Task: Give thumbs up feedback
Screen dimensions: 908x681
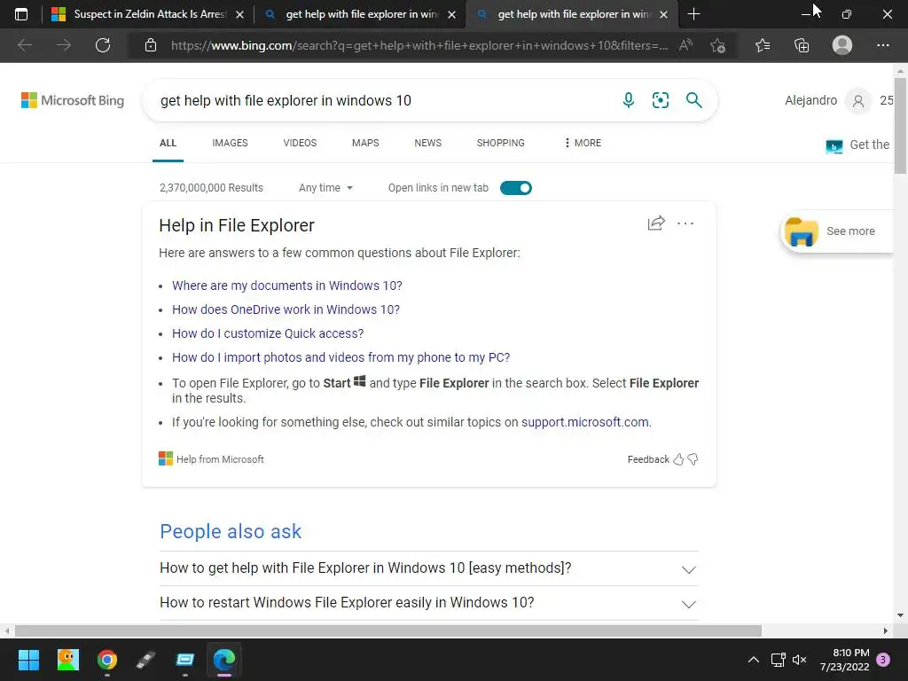Action: (678, 459)
